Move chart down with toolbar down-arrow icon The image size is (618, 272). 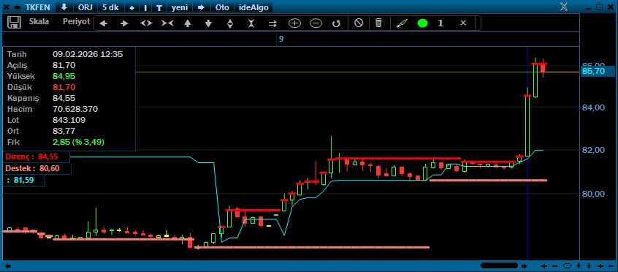click(x=208, y=23)
